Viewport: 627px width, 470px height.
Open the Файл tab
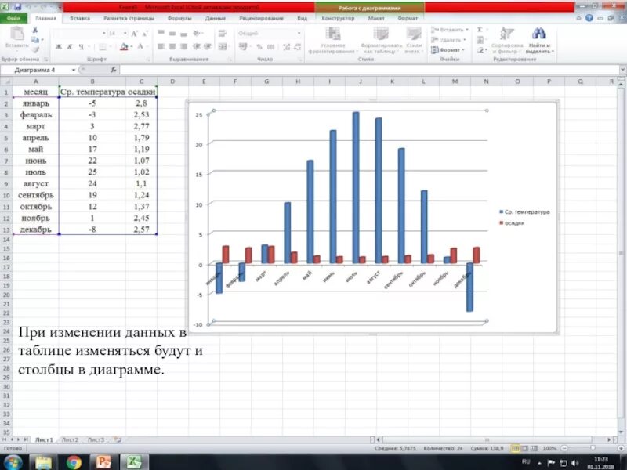coord(13,18)
